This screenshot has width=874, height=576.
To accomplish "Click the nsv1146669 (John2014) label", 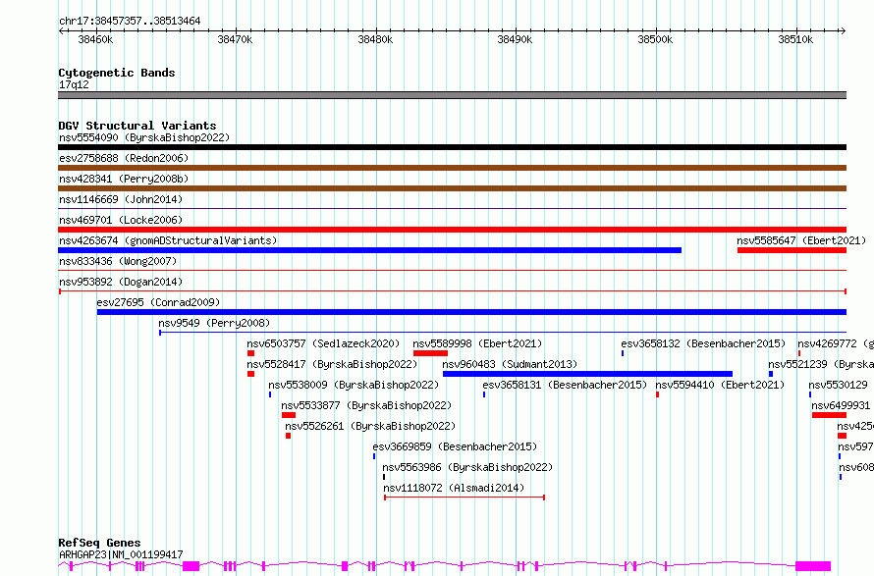I will coord(121,199).
